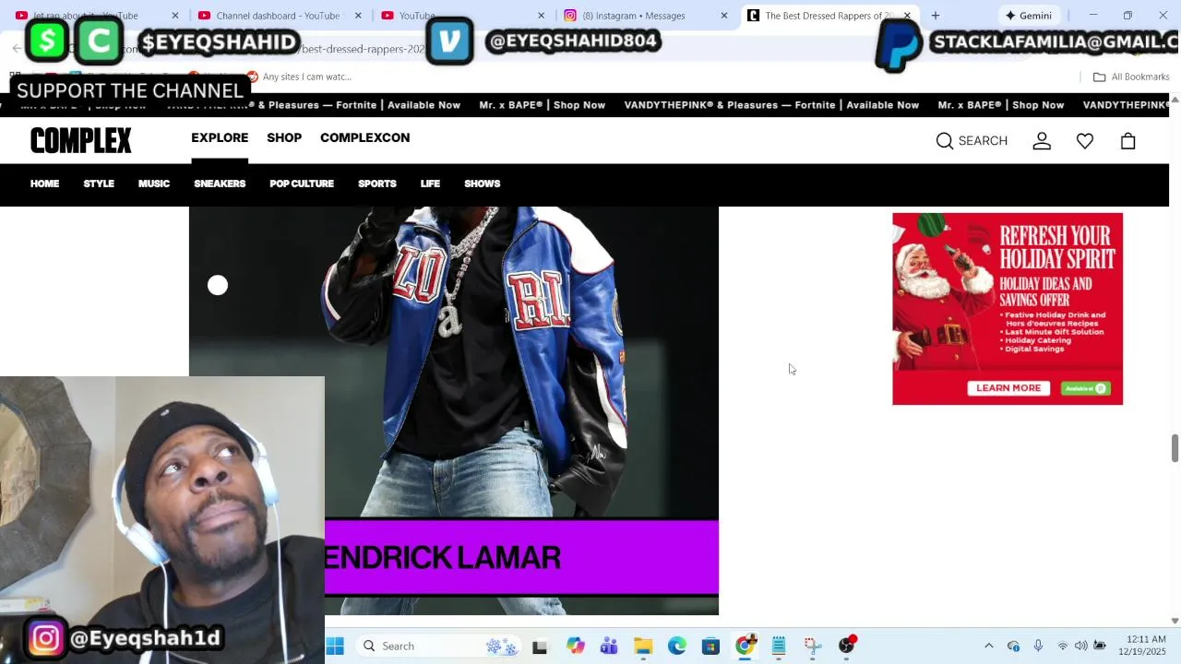Click the volume speaker tray icon

point(1080,646)
